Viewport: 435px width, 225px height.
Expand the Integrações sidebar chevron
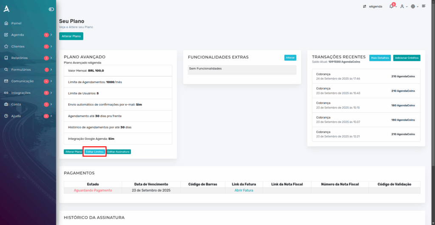tap(51, 93)
